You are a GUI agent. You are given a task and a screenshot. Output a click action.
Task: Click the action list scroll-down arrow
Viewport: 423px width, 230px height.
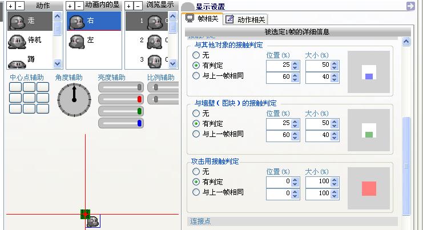57,63
